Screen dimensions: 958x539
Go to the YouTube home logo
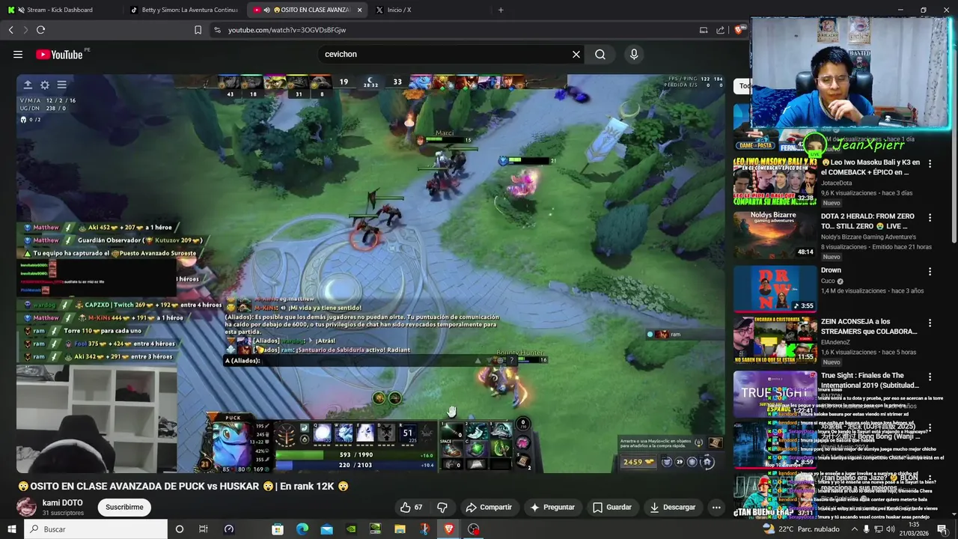[x=59, y=55]
